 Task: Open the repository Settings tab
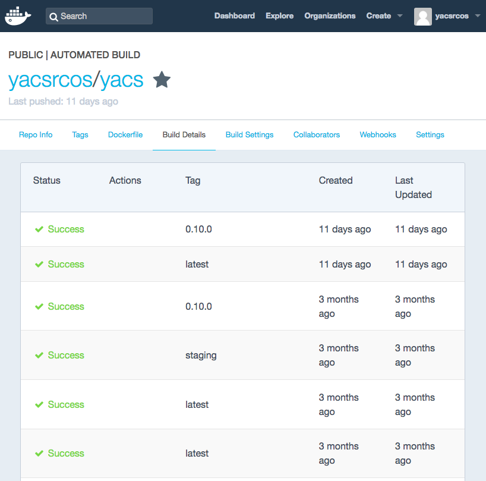pyautogui.click(x=430, y=135)
